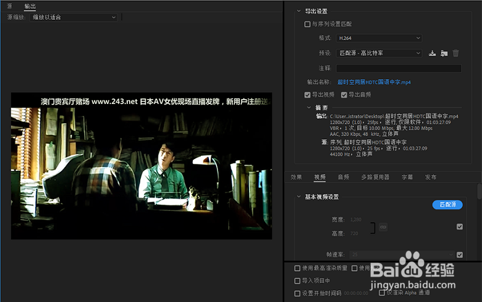Toggle the width/height match-source checkbox
The height and width of the screenshot is (302, 482).
pyautogui.click(x=460, y=227)
